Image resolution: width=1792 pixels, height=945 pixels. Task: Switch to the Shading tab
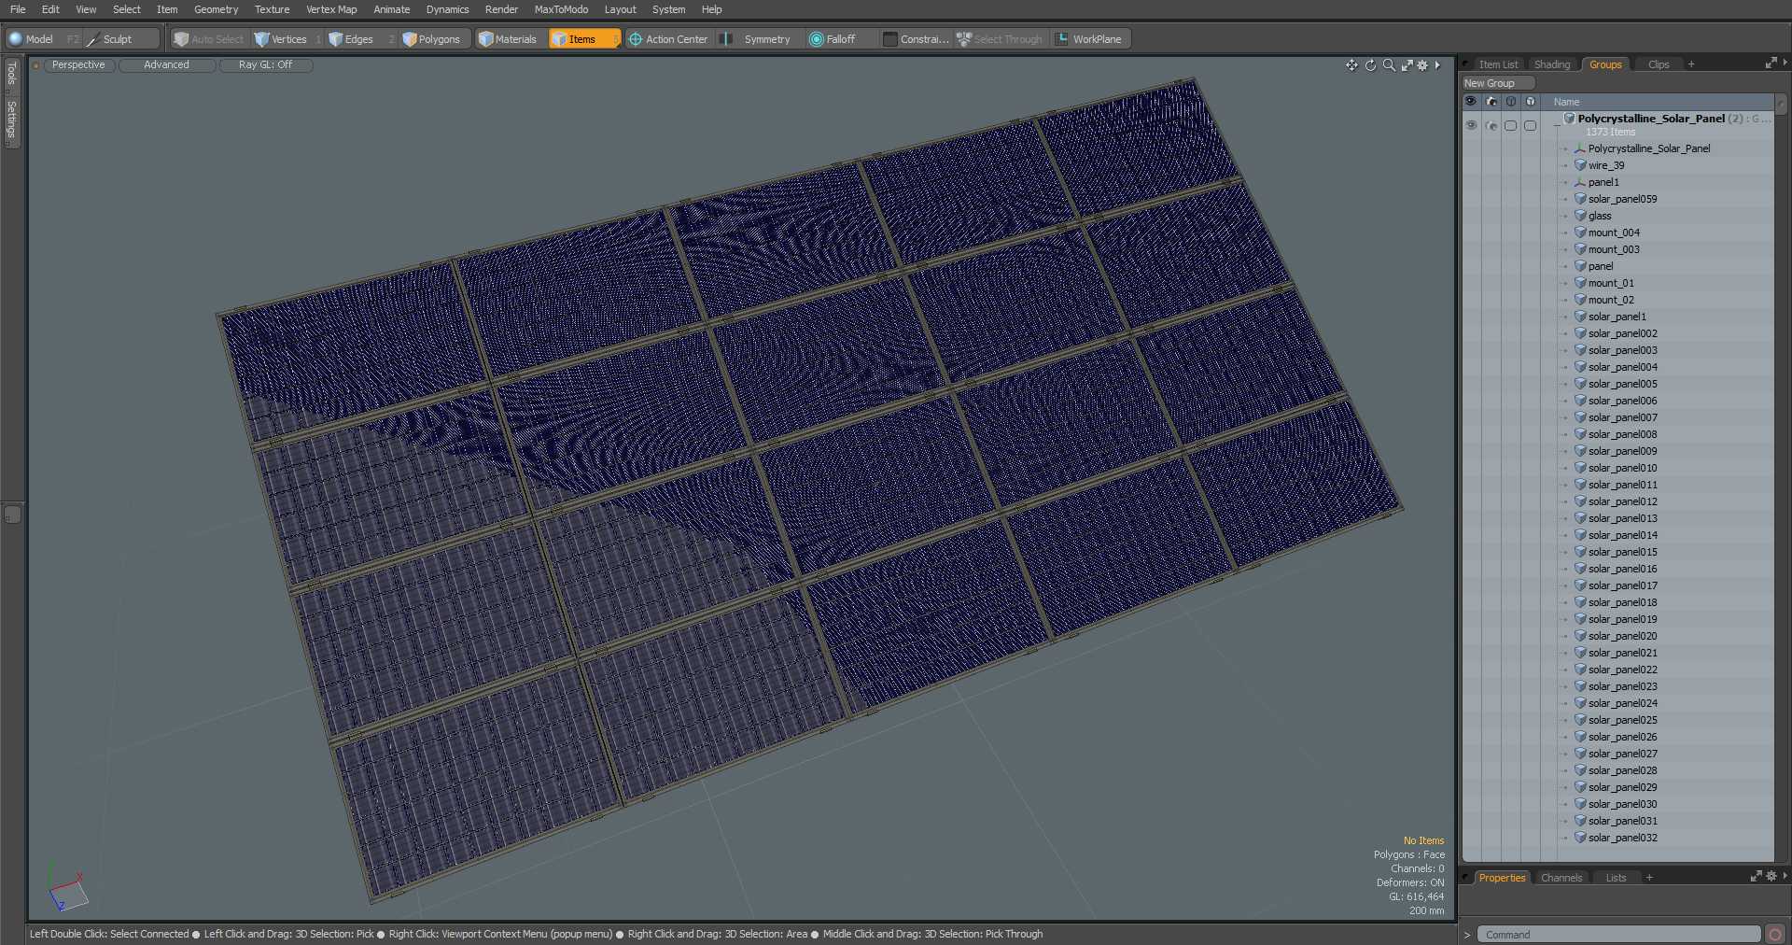[1552, 64]
